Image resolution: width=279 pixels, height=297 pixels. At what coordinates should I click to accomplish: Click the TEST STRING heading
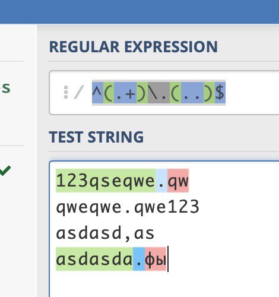pyautogui.click(x=96, y=137)
